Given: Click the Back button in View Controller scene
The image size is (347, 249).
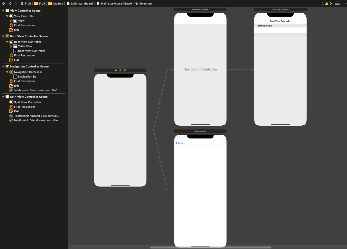Looking at the screenshot, I should (179, 143).
